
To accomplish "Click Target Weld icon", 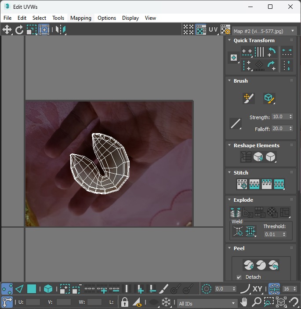I will (x=238, y=231).
